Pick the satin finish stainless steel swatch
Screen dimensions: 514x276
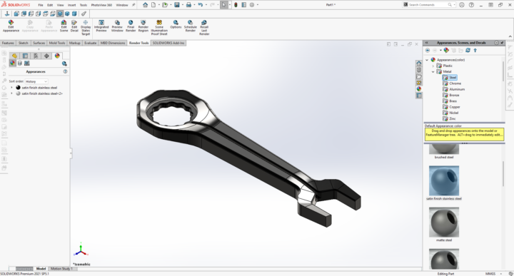[444, 180]
